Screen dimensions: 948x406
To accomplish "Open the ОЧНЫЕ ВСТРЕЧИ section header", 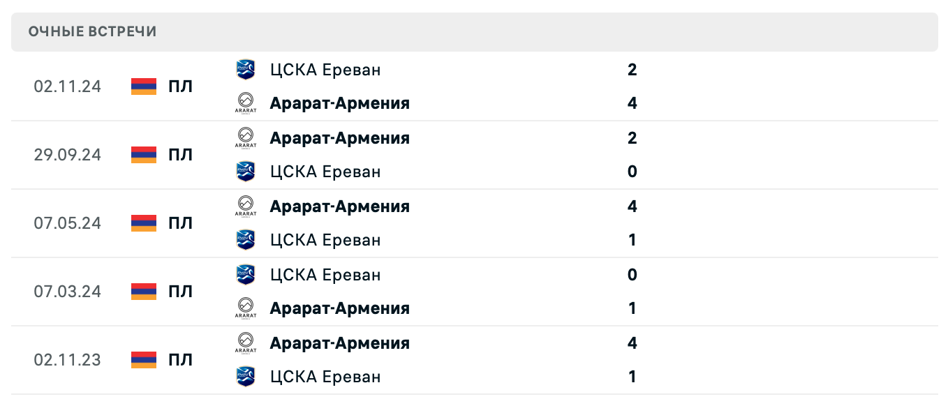I will pyautogui.click(x=92, y=31).
